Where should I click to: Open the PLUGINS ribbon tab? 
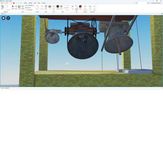(44, 3)
